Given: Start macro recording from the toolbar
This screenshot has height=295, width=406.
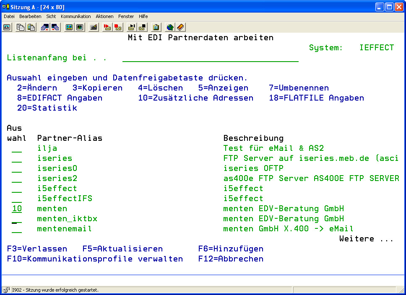Looking at the screenshot, I should pyautogui.click(x=107, y=27).
